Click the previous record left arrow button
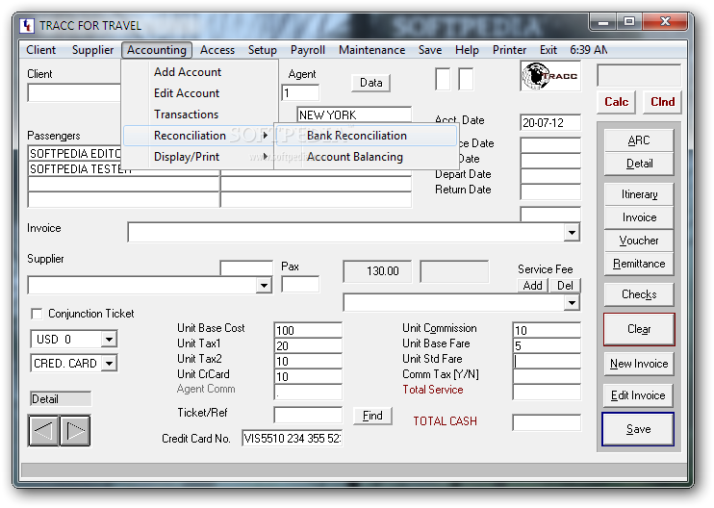 [x=43, y=430]
